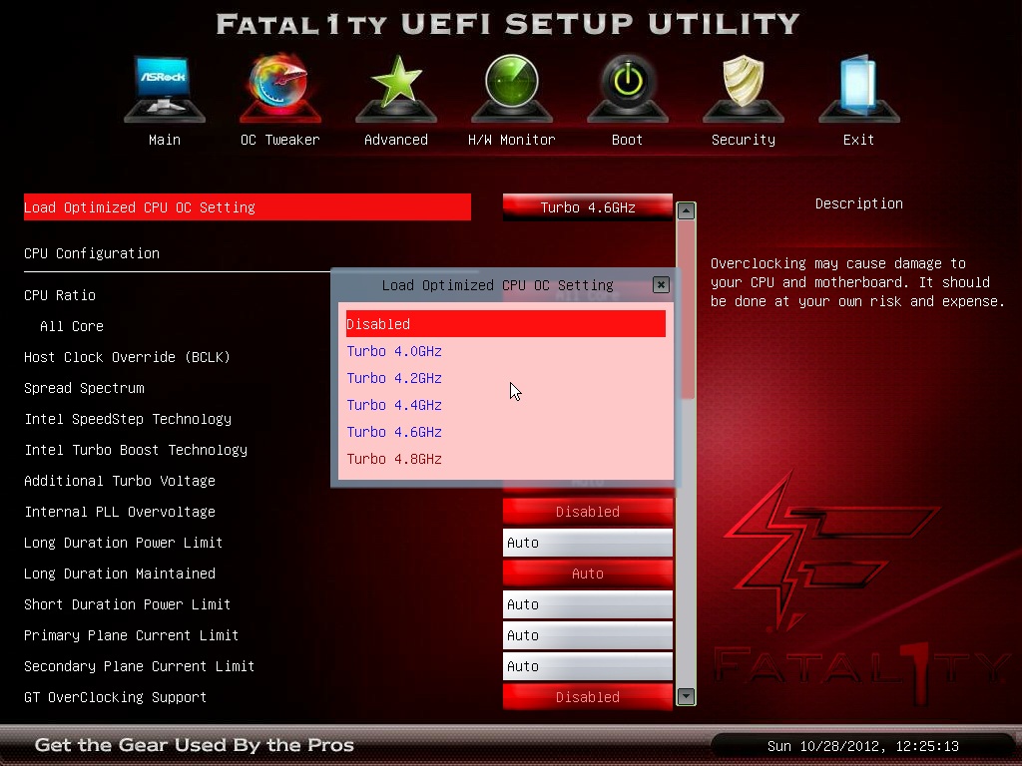Open the Main monitor icon
1022x766 pixels.
[165, 89]
